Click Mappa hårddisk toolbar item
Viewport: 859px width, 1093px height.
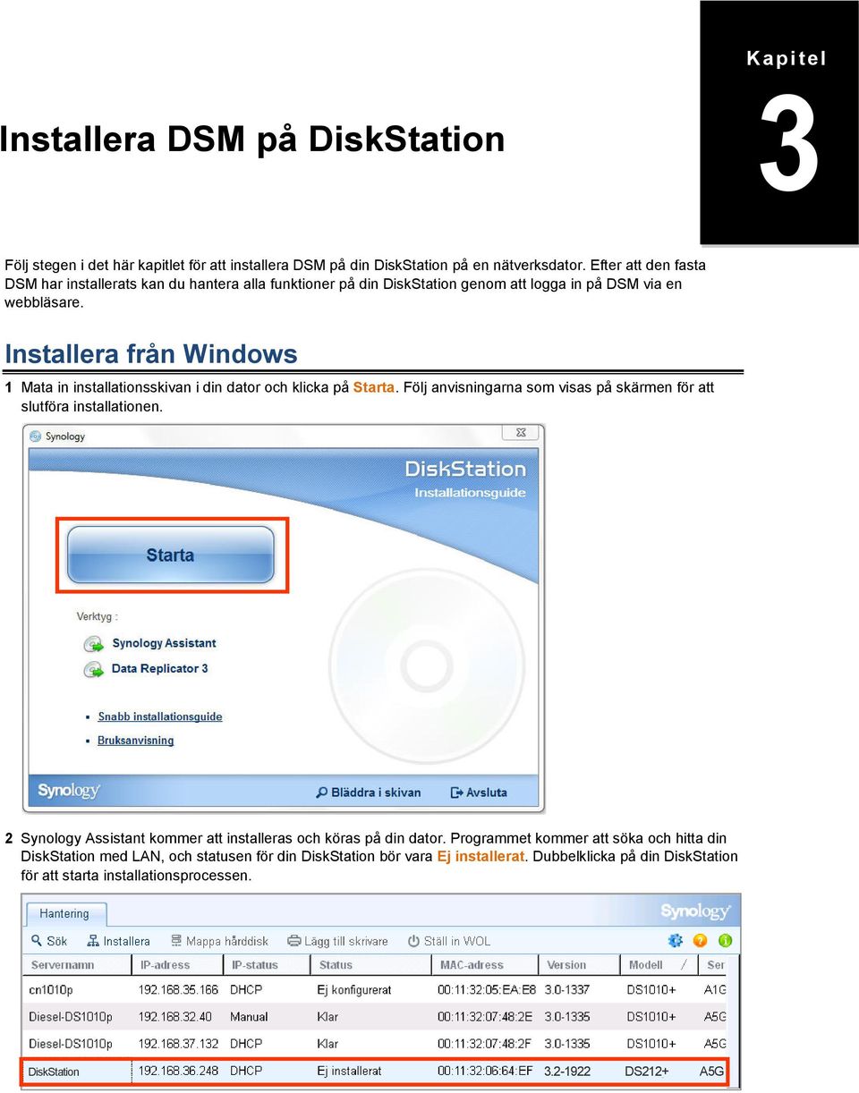tap(218, 941)
